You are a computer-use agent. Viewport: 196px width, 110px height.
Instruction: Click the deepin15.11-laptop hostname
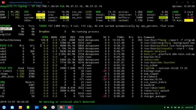click(x=13, y=6)
